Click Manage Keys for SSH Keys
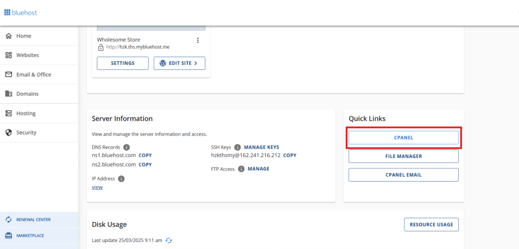Screen dimensions: 519x249 click(x=262, y=147)
